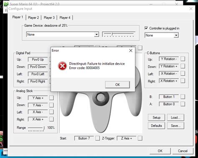This screenshot has height=158, width=198.
Task: Click the Load... button
Action: tap(175, 118)
